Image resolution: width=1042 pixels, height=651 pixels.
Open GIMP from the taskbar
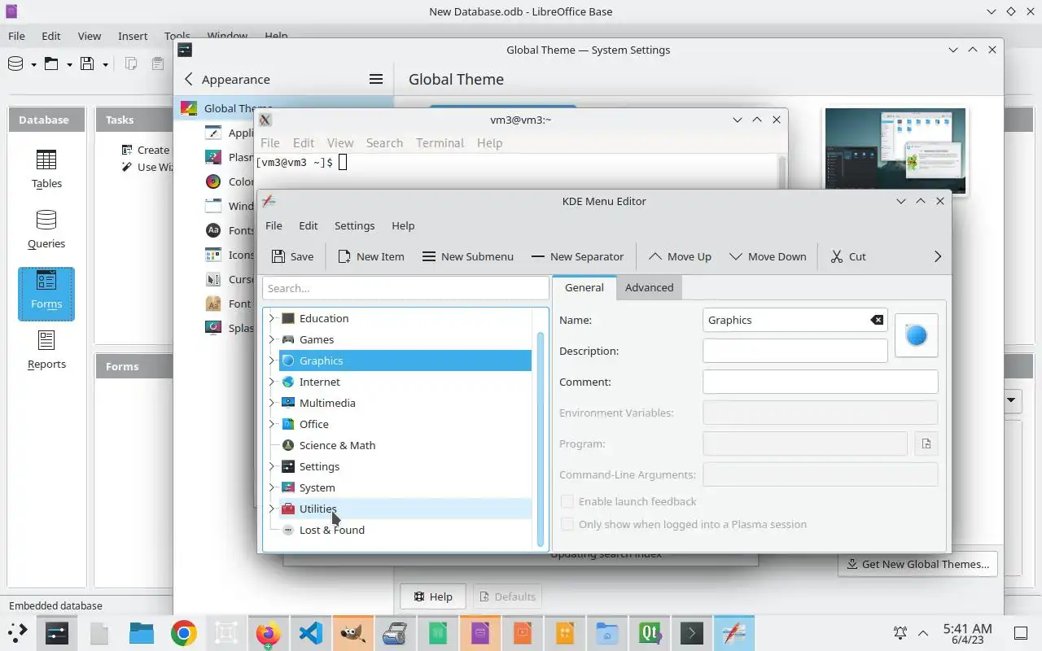point(352,633)
